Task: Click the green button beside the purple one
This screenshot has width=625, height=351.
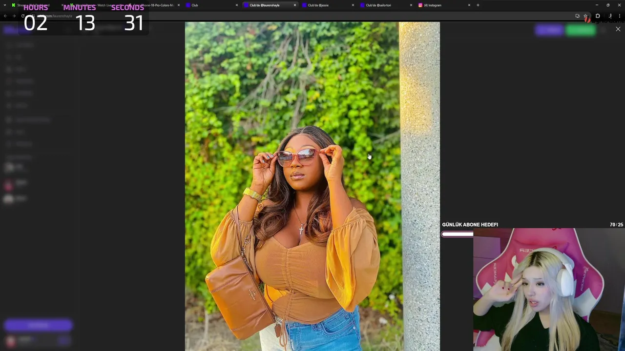Action: coord(581,30)
